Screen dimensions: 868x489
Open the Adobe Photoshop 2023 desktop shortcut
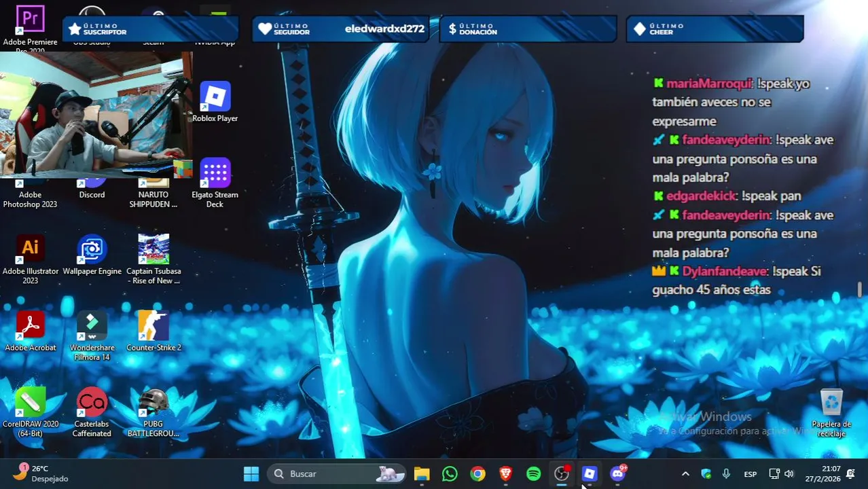(x=30, y=194)
